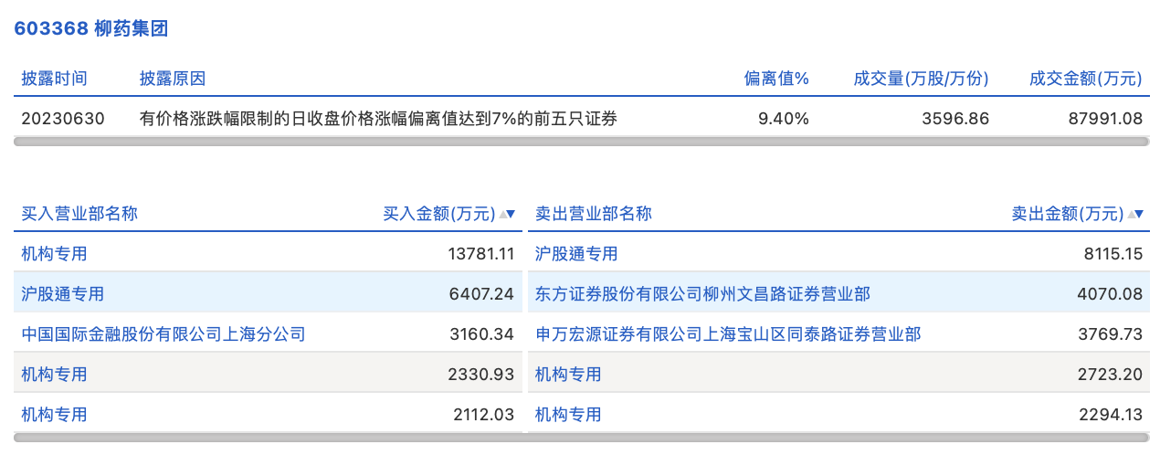The height and width of the screenshot is (455, 1160).
Task: Click the 卖出金额(万元) column header
Action: (x=1067, y=214)
